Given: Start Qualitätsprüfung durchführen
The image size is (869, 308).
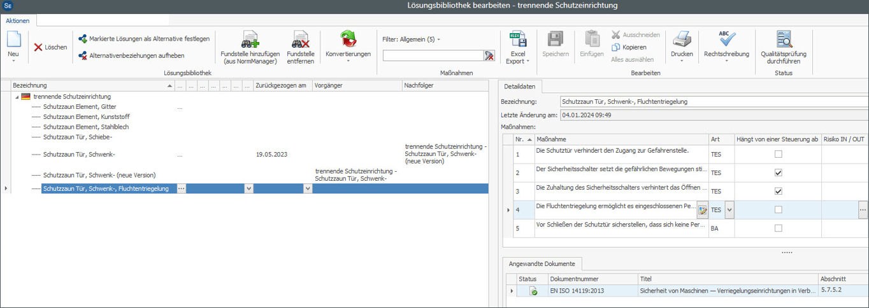Looking at the screenshot, I should pyautogui.click(x=784, y=40).
